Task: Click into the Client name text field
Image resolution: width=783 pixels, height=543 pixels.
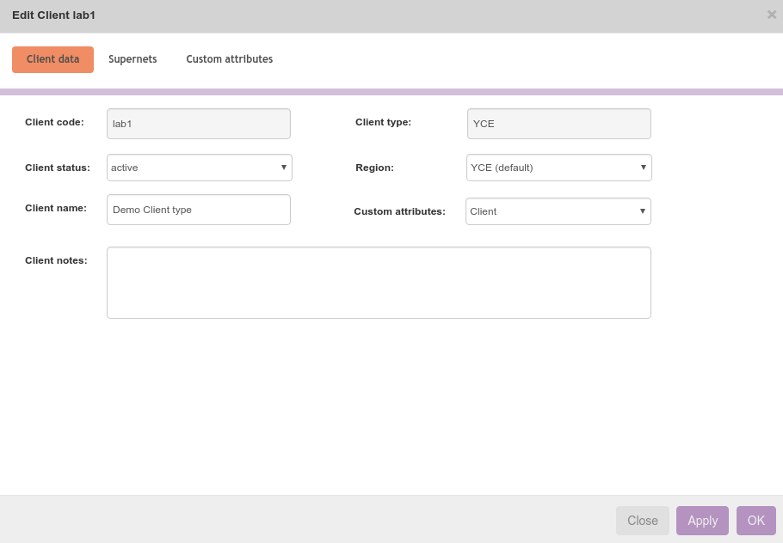Action: [x=198, y=210]
